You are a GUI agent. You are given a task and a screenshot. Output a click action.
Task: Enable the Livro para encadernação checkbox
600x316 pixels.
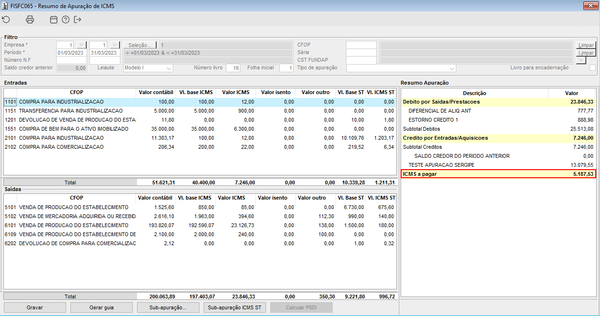pyautogui.click(x=592, y=68)
